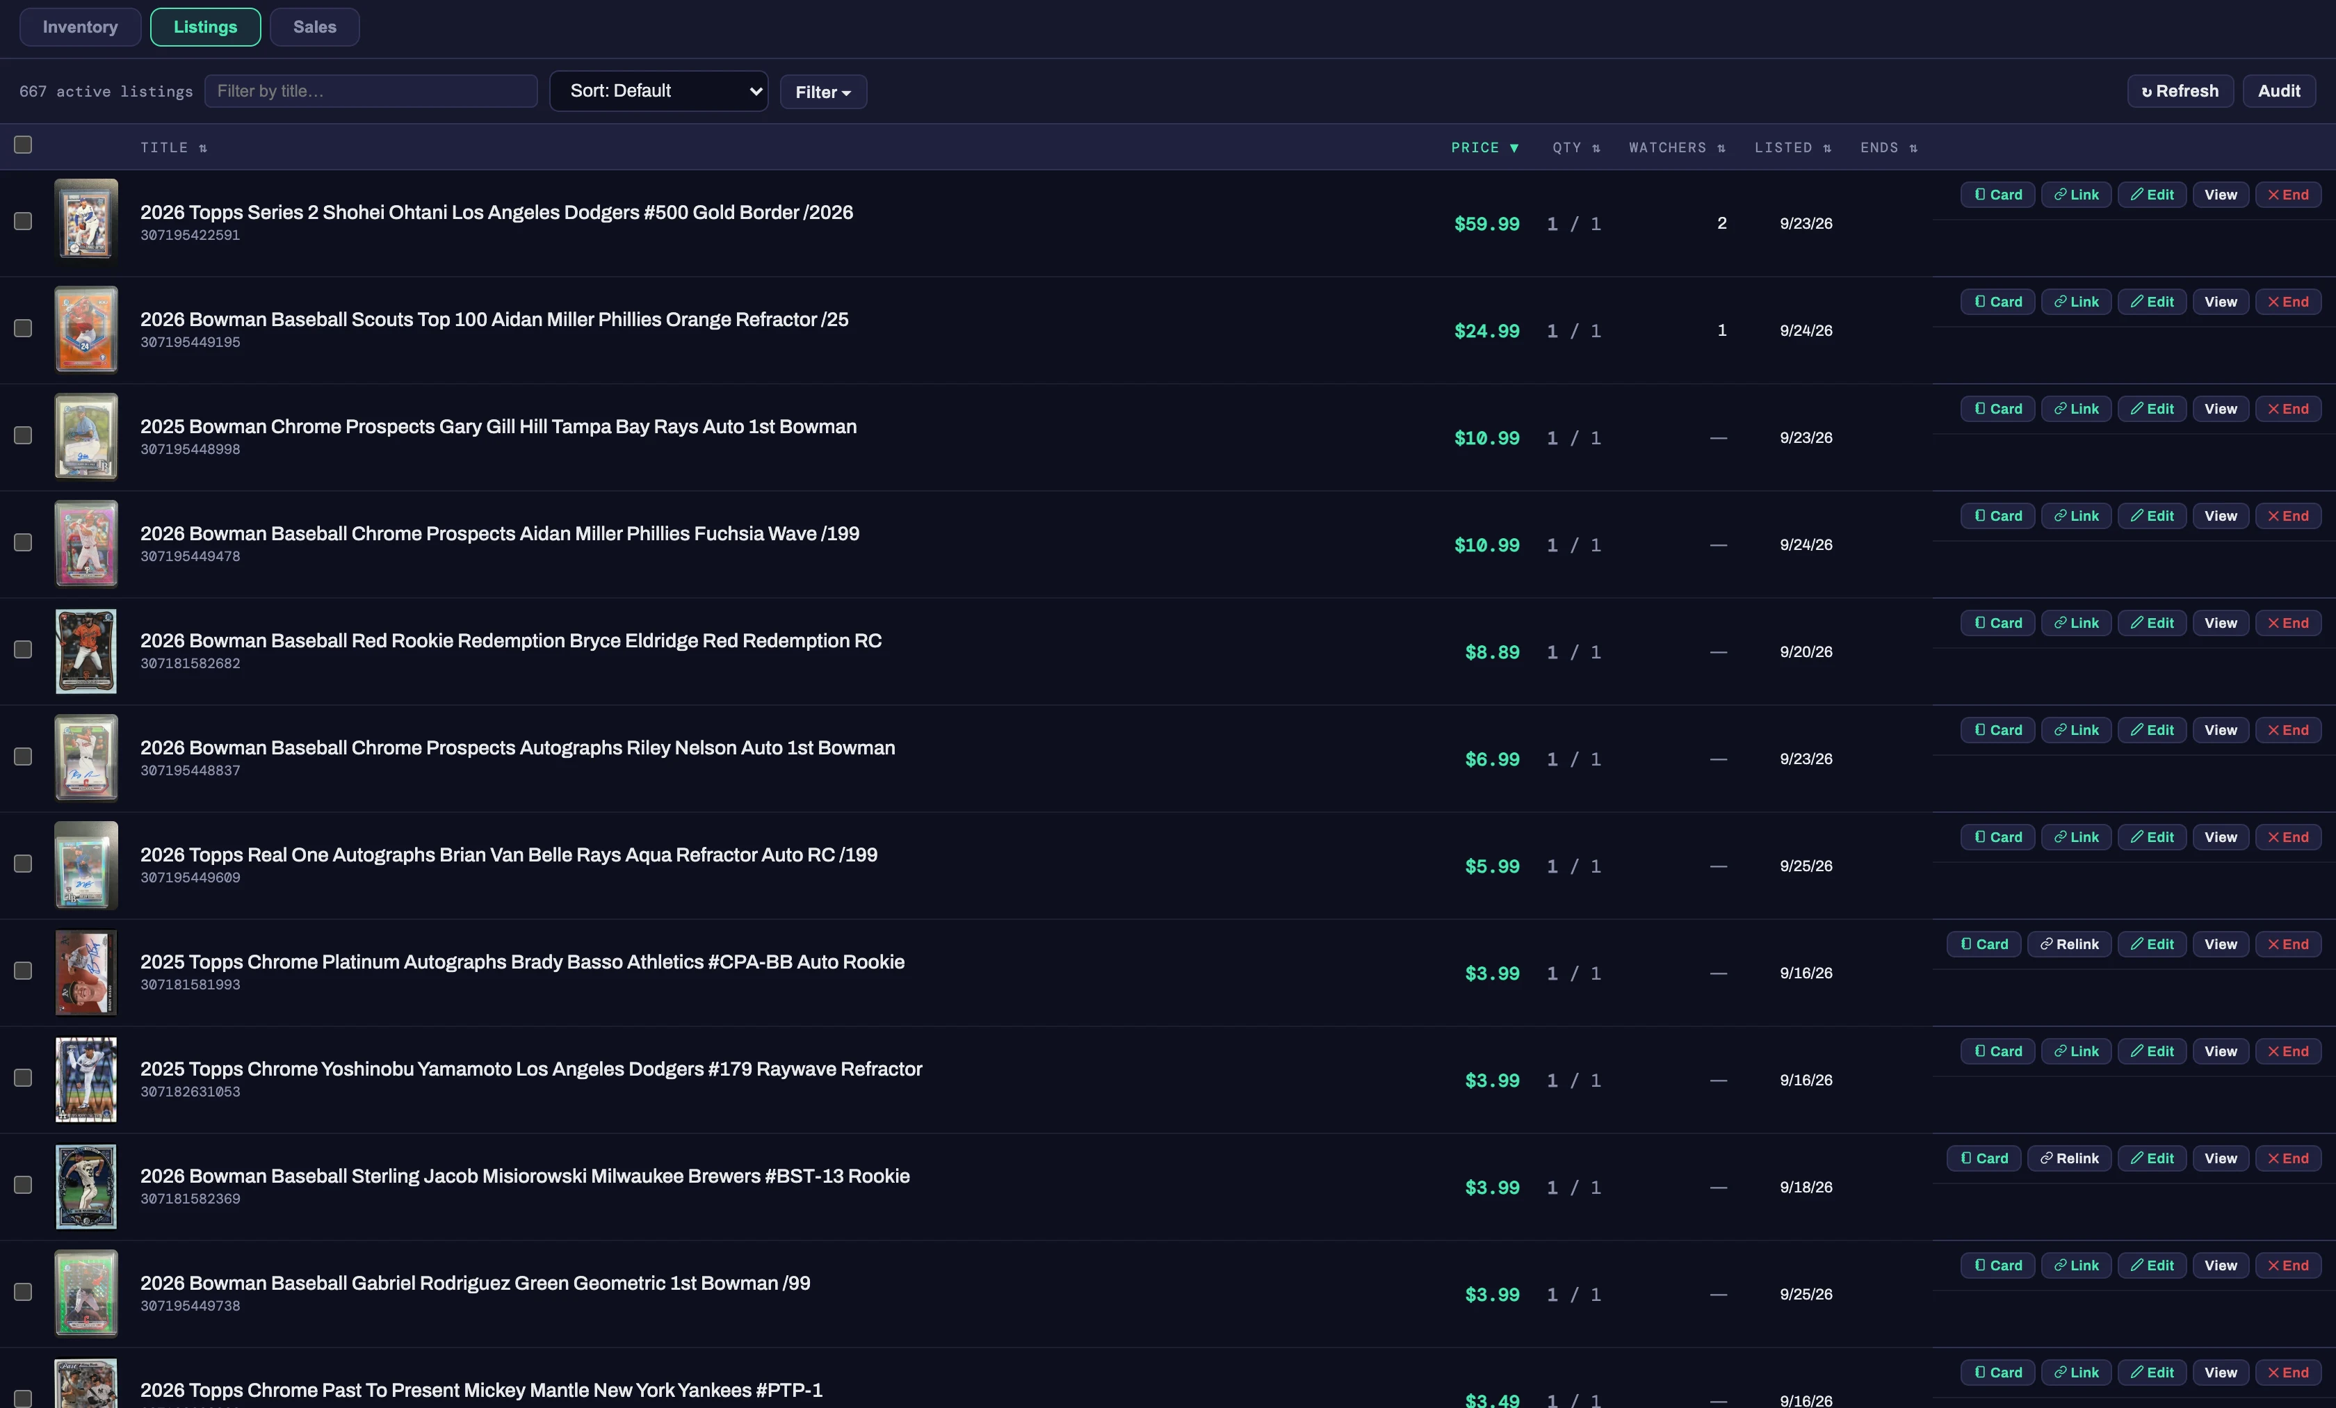Open Card for Brian Van Belle listing
Image resolution: width=2336 pixels, height=1408 pixels.
click(x=1997, y=837)
